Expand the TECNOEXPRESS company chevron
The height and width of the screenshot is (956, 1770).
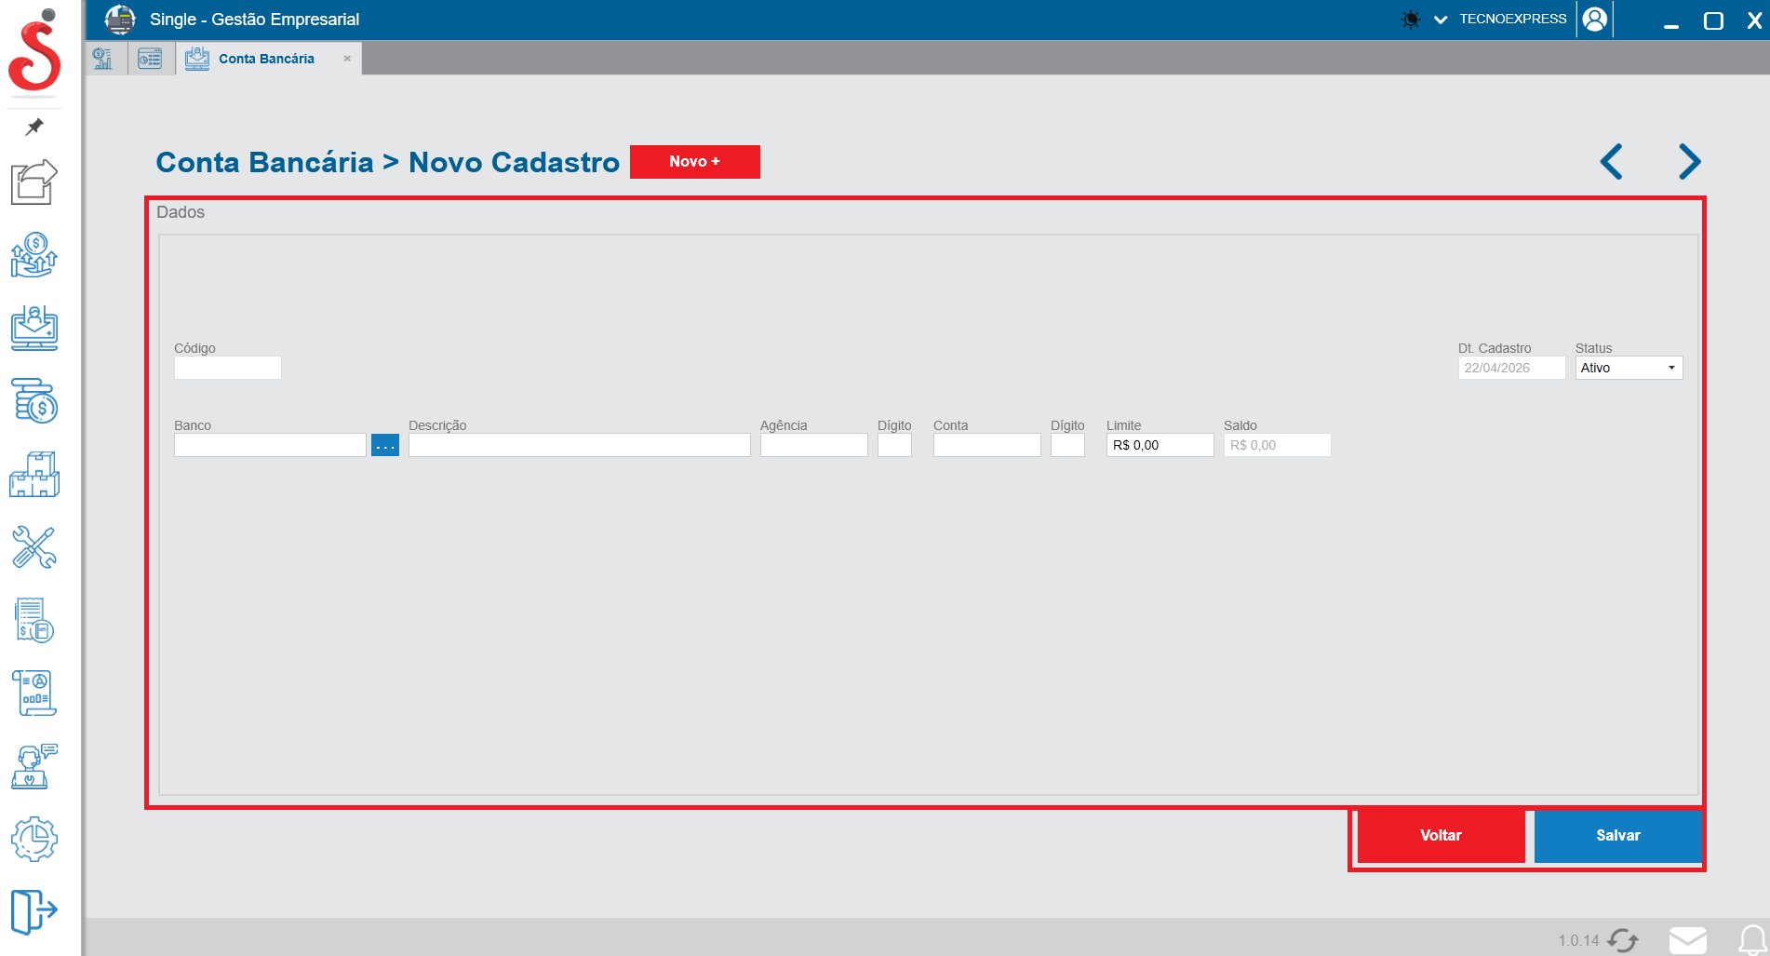[x=1441, y=20]
